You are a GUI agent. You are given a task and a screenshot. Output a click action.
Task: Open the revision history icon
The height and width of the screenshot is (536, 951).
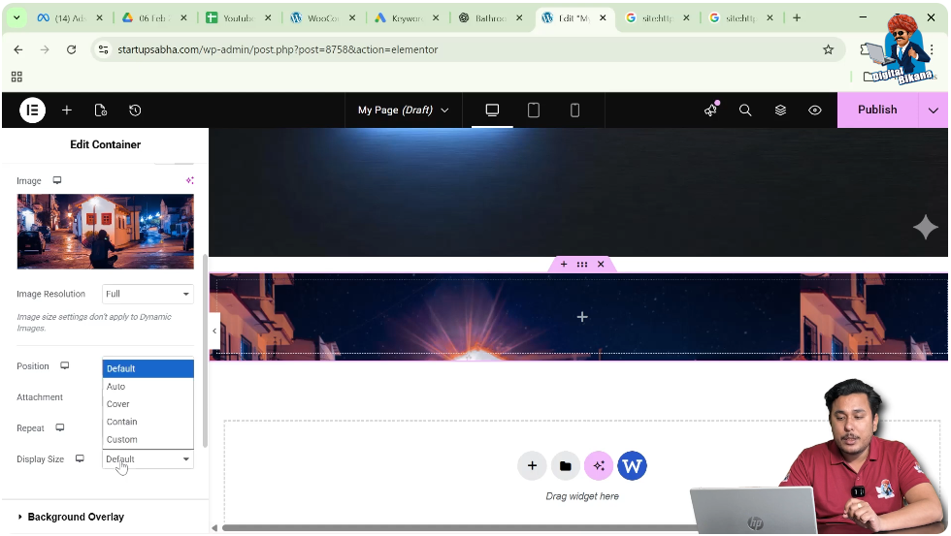(x=135, y=110)
